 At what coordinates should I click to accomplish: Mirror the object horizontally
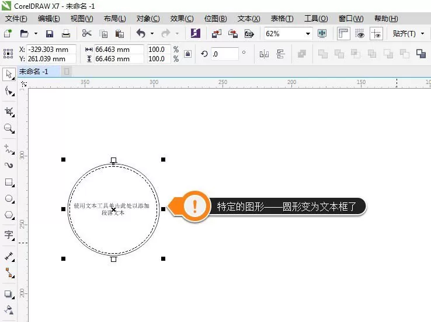pyautogui.click(x=264, y=54)
